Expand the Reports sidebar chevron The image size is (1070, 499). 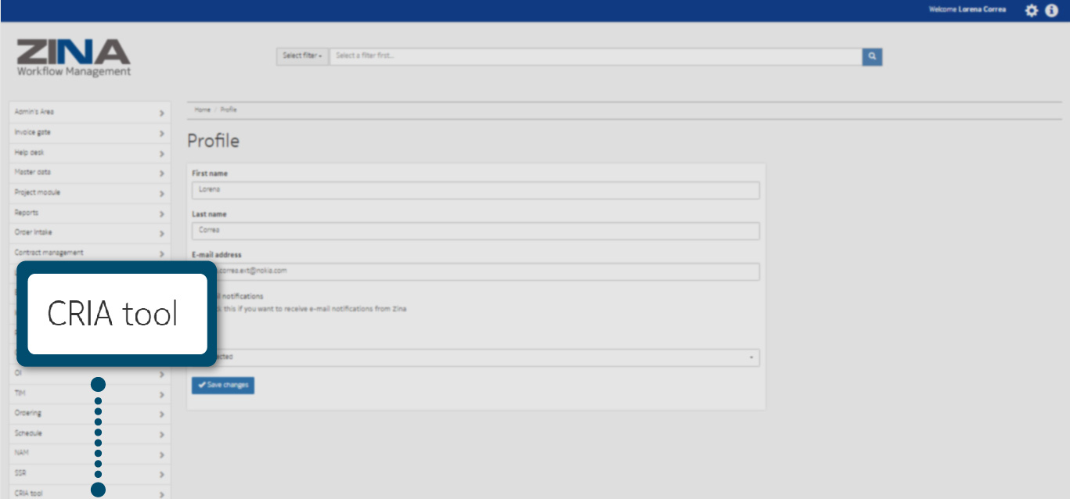point(161,214)
